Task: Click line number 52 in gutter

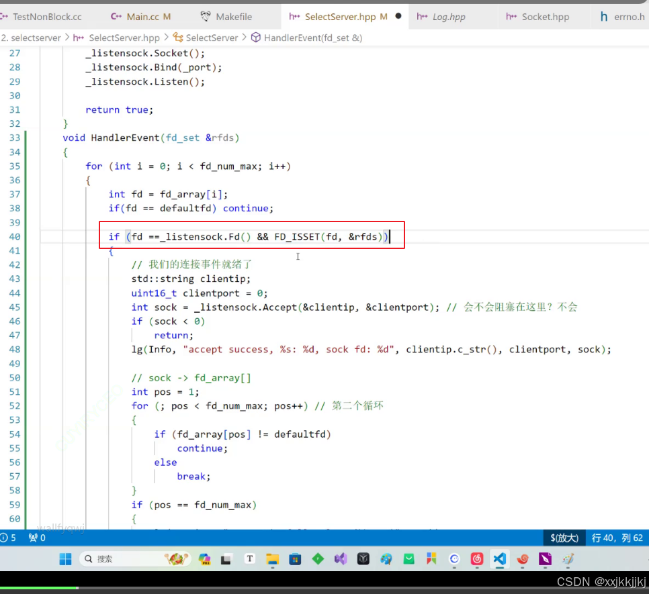Action: coord(15,406)
